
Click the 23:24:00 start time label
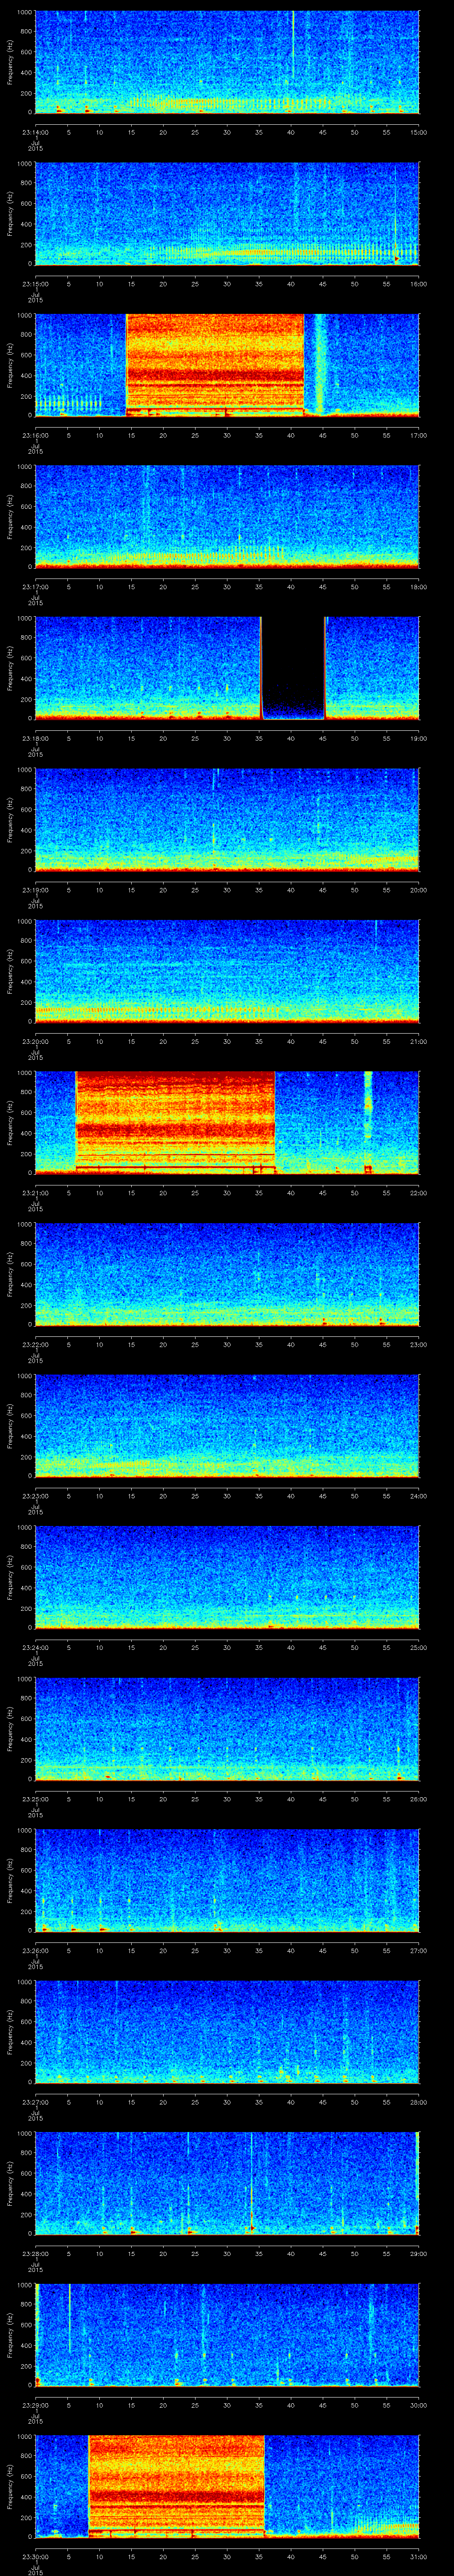click(35, 1647)
